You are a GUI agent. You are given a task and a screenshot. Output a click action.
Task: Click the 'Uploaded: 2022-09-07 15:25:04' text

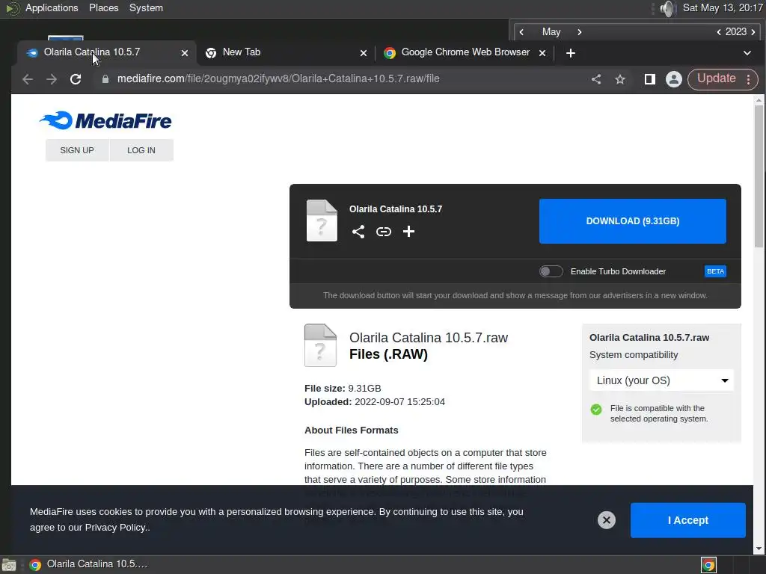pos(375,402)
